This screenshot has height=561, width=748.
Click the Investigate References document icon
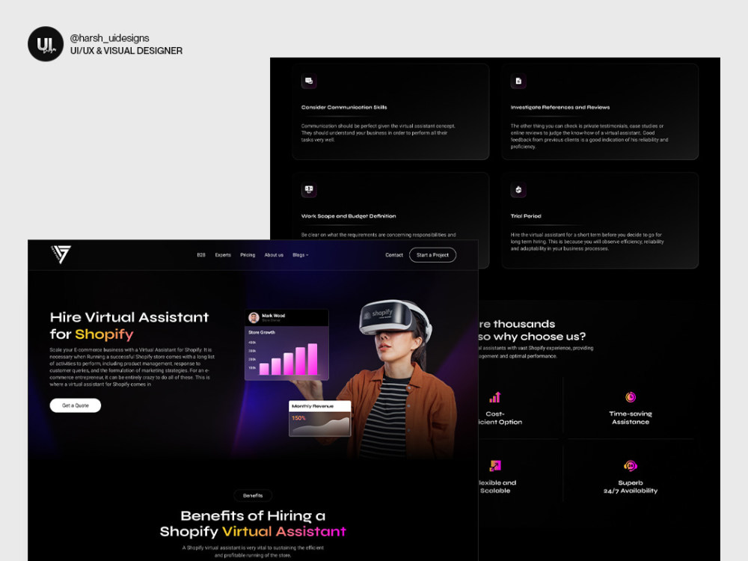tap(518, 81)
